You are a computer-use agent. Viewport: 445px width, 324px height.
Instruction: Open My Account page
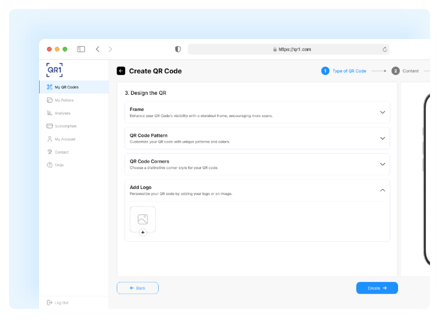[64, 139]
